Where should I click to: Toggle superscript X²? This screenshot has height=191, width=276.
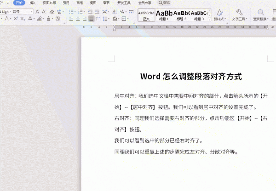(16, 18)
